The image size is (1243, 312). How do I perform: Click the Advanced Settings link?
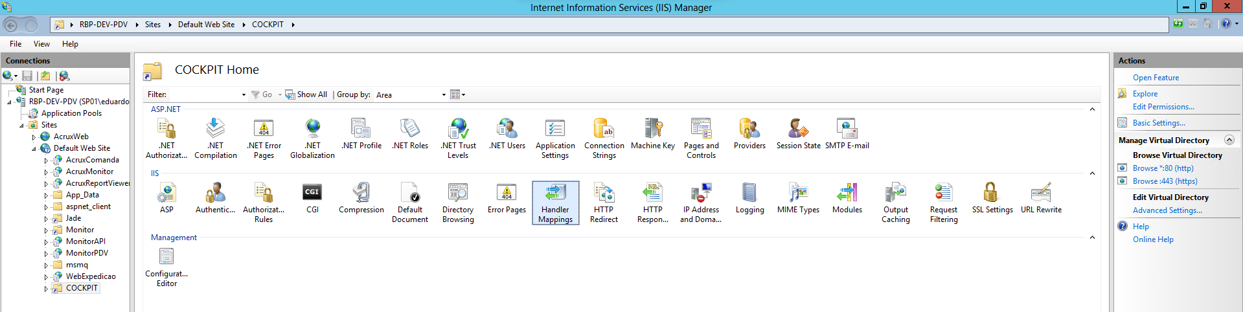pyautogui.click(x=1167, y=210)
